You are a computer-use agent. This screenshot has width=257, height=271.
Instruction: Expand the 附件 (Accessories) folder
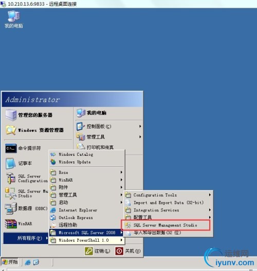(x=87, y=187)
